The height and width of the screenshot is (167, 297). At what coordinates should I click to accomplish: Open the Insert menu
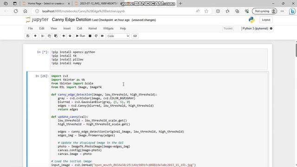67,28
